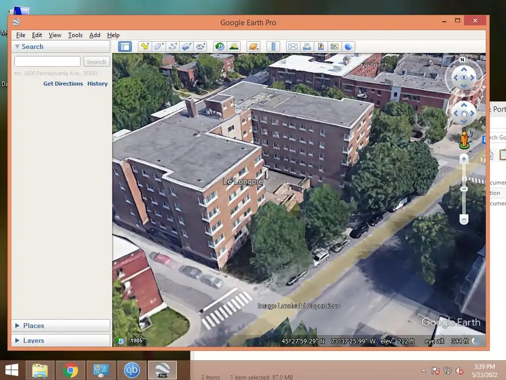506x380 pixels.
Task: Move left with the hand joystick arrow
Action: pos(456,113)
